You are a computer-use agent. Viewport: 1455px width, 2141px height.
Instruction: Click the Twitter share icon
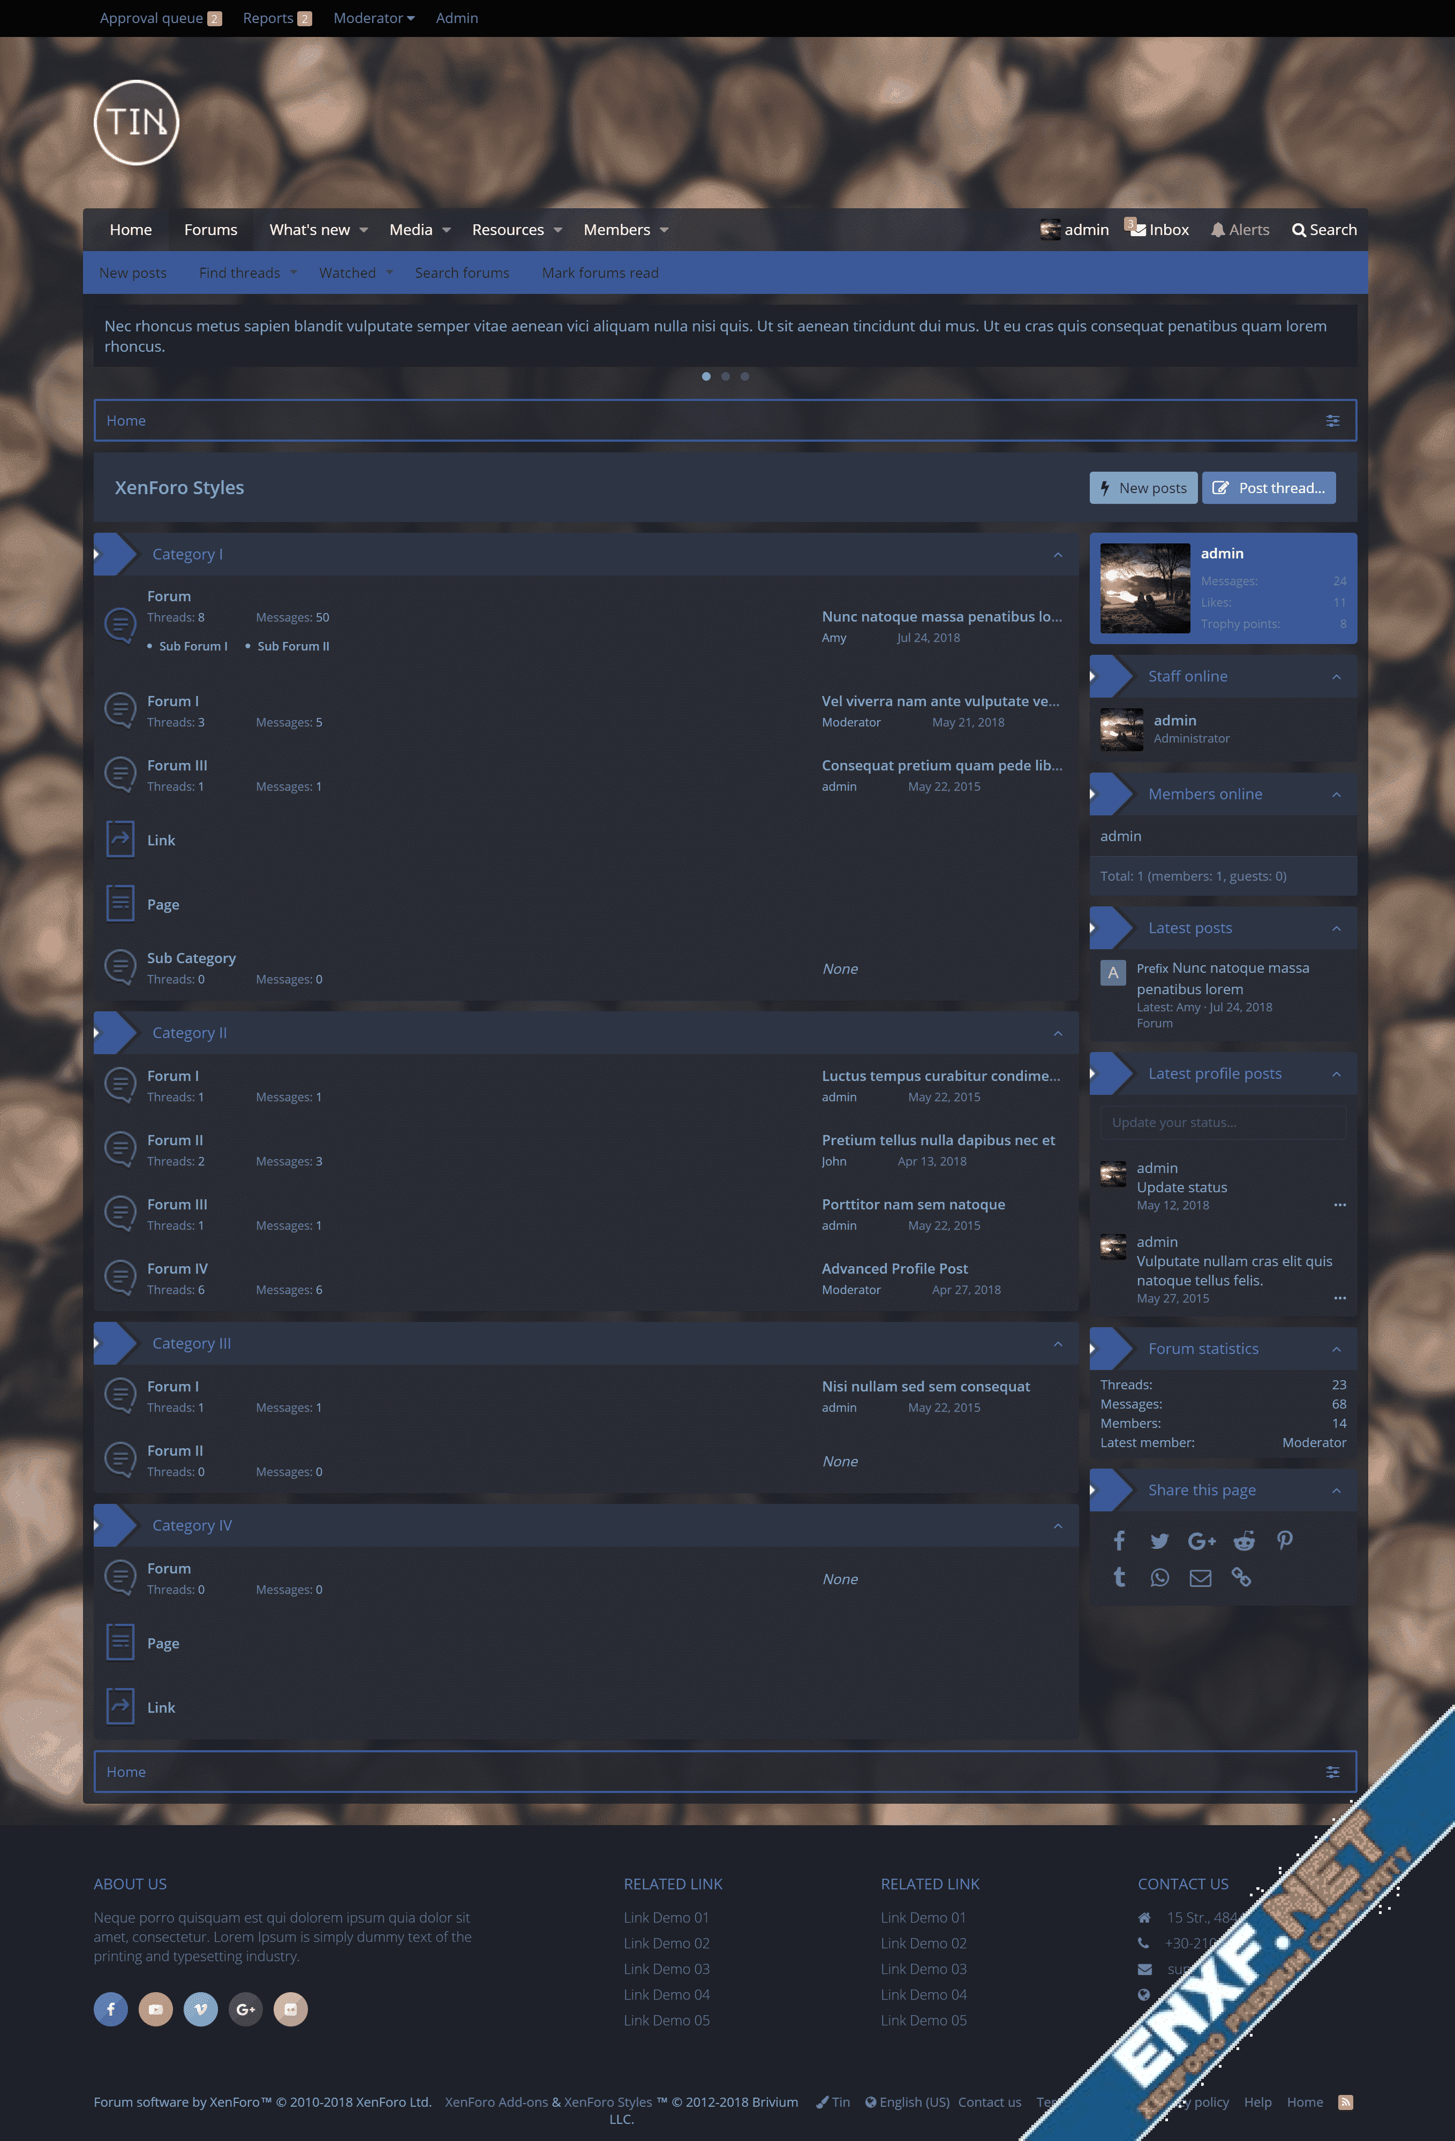pyautogui.click(x=1159, y=1541)
